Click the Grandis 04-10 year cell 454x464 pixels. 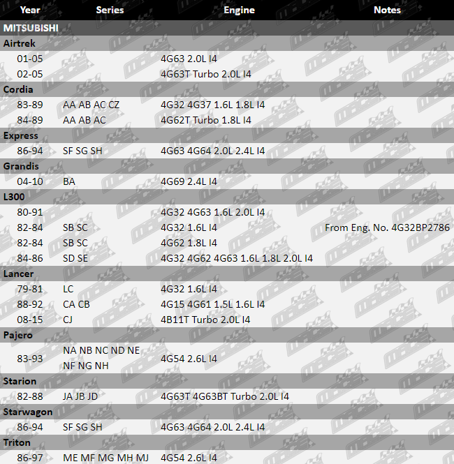pos(30,181)
